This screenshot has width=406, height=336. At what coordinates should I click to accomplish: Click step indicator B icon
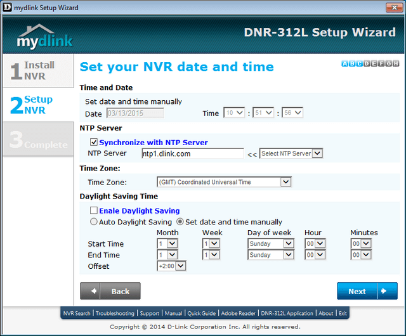(352, 63)
